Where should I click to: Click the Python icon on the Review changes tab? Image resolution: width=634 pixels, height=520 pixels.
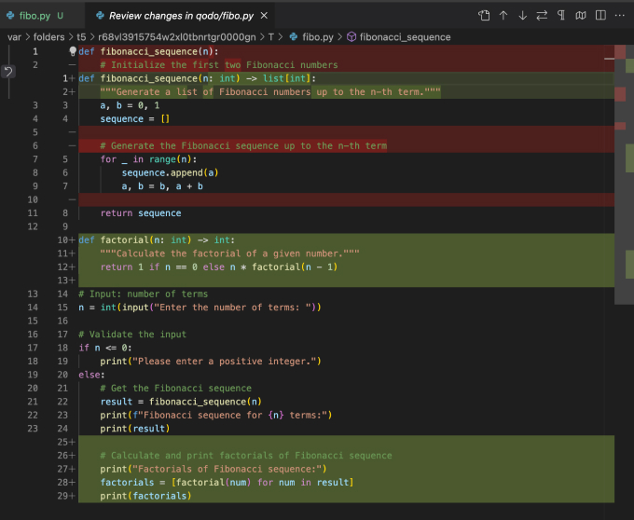coord(100,16)
